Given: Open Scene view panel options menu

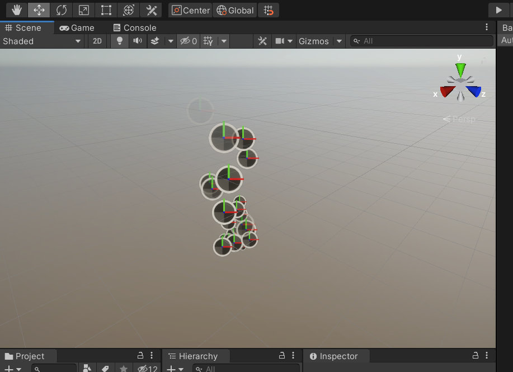Looking at the screenshot, I should [487, 27].
